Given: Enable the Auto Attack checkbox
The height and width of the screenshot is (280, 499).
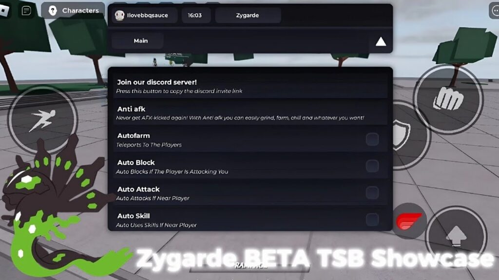Looking at the screenshot, I should point(372,192).
